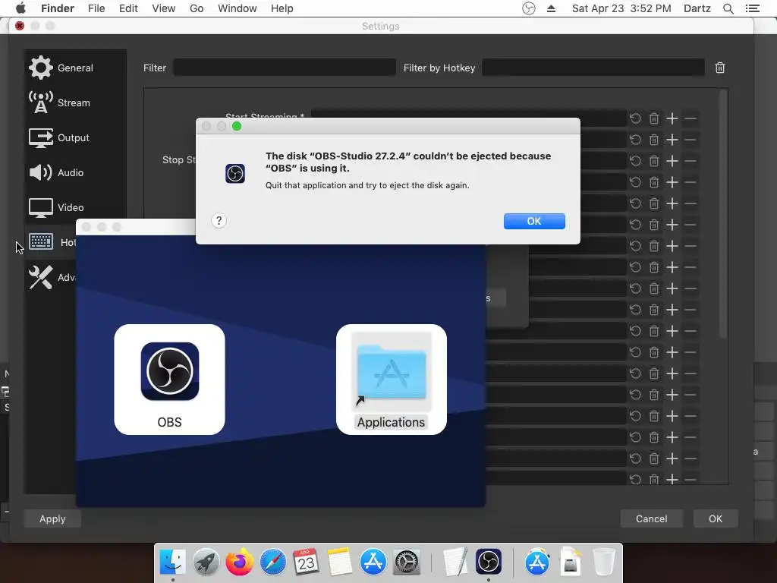Open the Trash in the Dock
The height and width of the screenshot is (583, 777).
(603, 563)
